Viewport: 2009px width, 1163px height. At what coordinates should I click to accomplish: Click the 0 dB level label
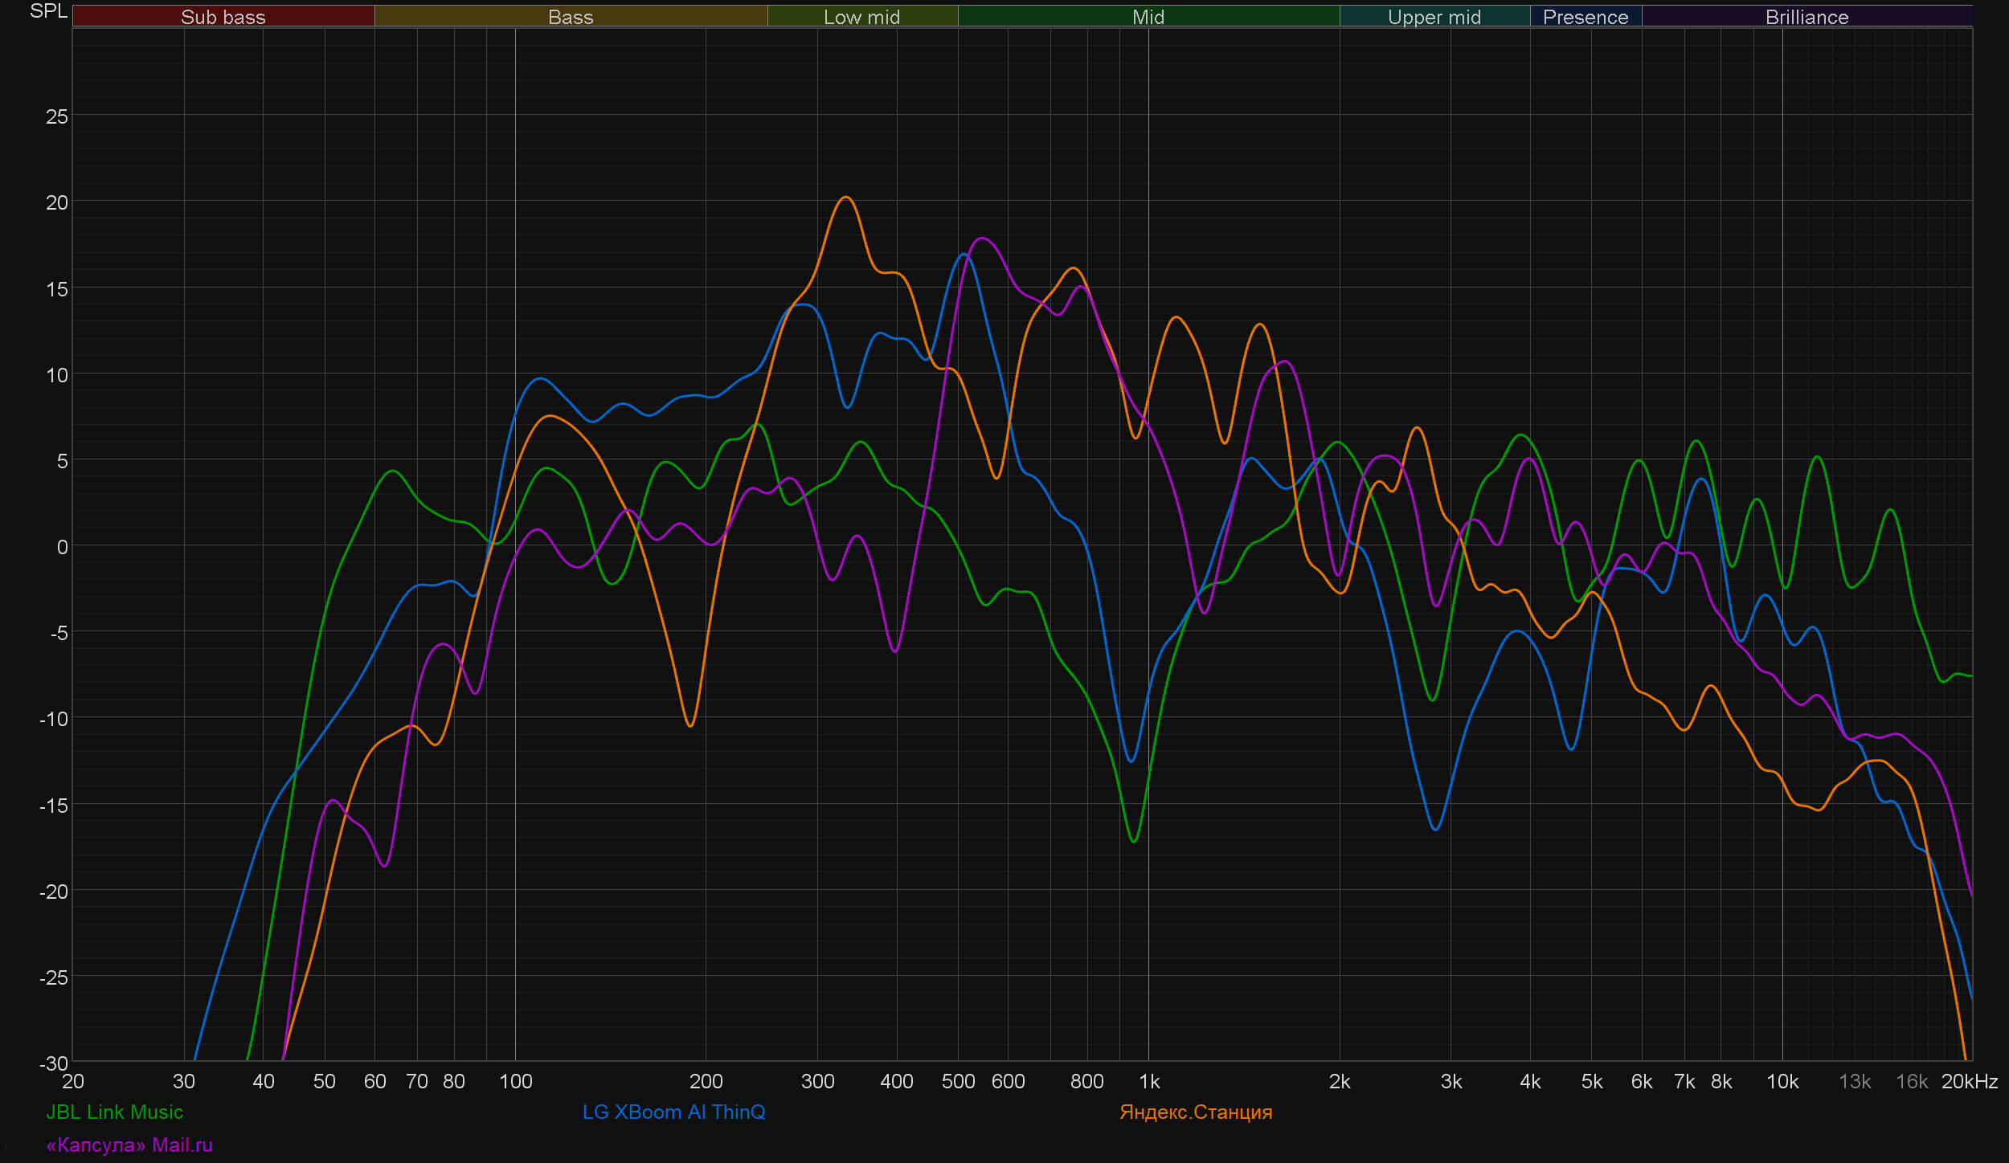62,548
